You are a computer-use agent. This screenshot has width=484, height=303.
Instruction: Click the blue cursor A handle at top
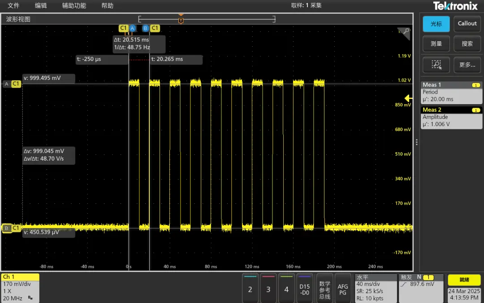[132, 28]
